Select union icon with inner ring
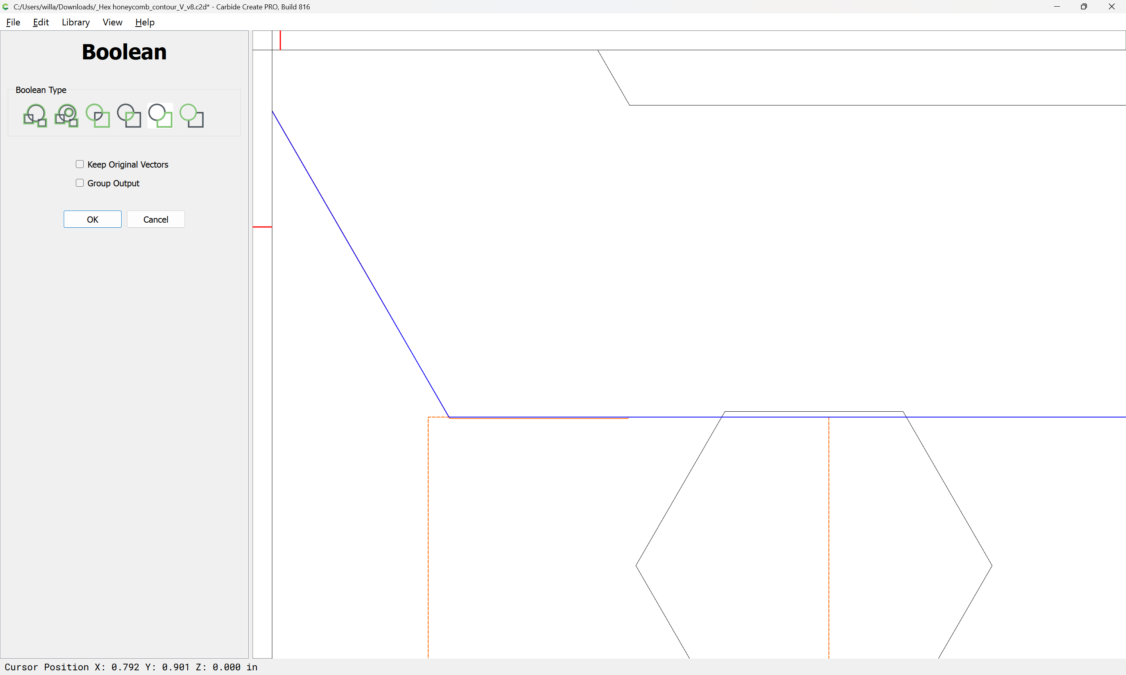This screenshot has height=675, width=1126. (66, 116)
